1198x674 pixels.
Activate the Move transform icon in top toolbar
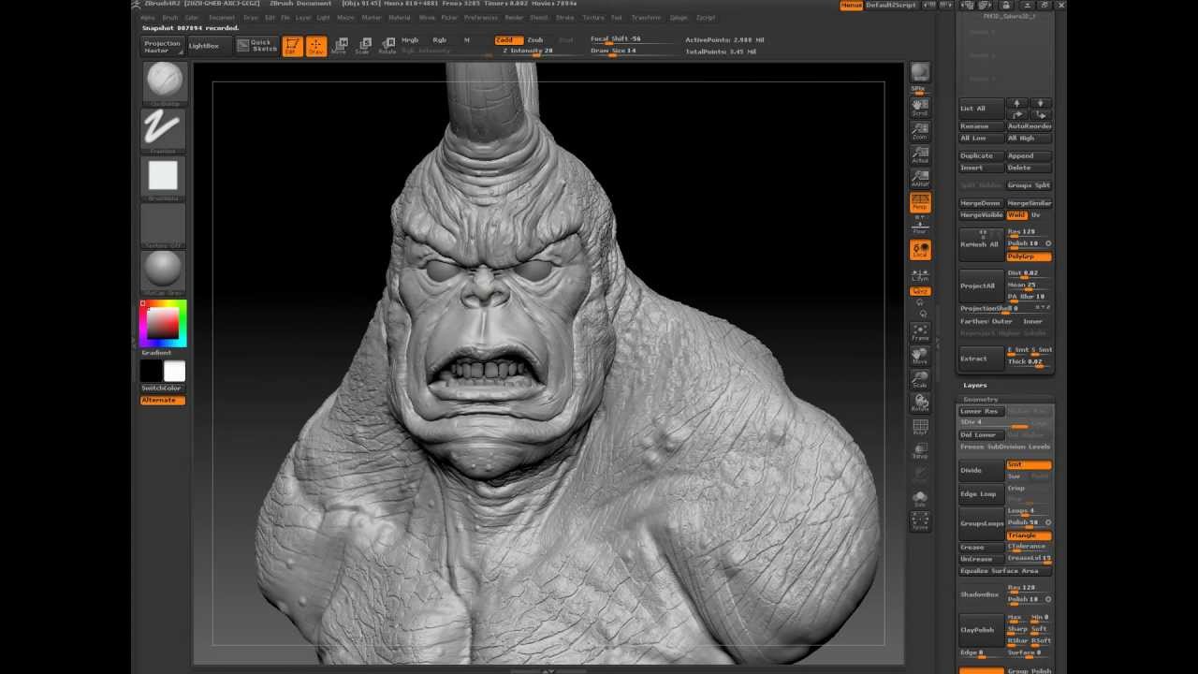tap(340, 46)
